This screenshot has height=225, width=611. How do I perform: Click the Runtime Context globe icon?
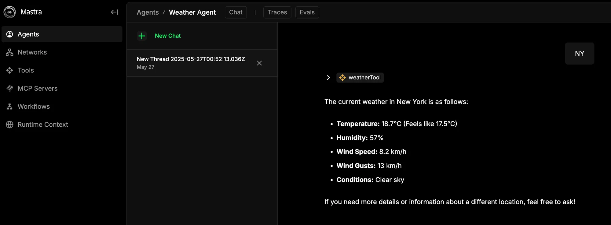[x=9, y=125]
